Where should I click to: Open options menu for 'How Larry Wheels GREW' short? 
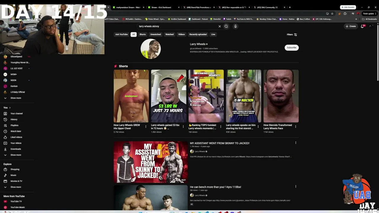pyautogui.click(x=146, y=127)
